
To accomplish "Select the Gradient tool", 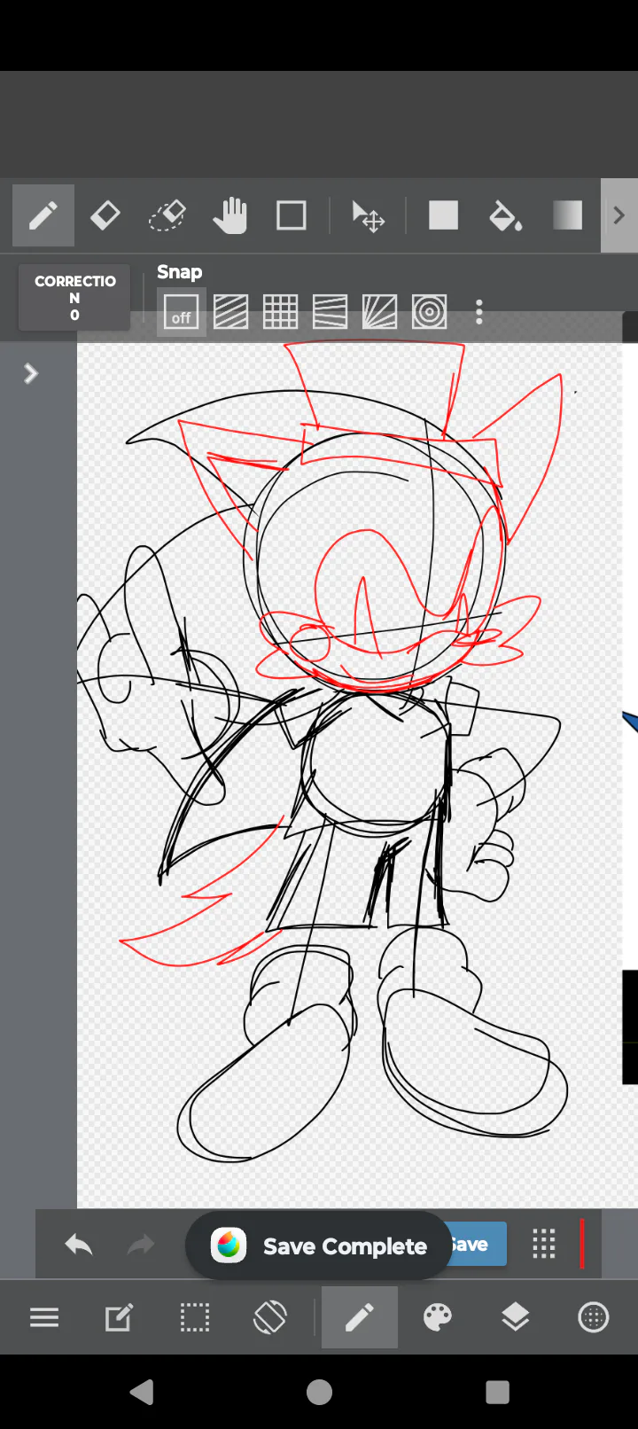I will point(567,215).
